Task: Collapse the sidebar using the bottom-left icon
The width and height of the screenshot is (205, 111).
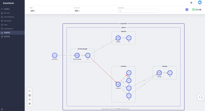Action: pyautogui.click(x=2, y=109)
